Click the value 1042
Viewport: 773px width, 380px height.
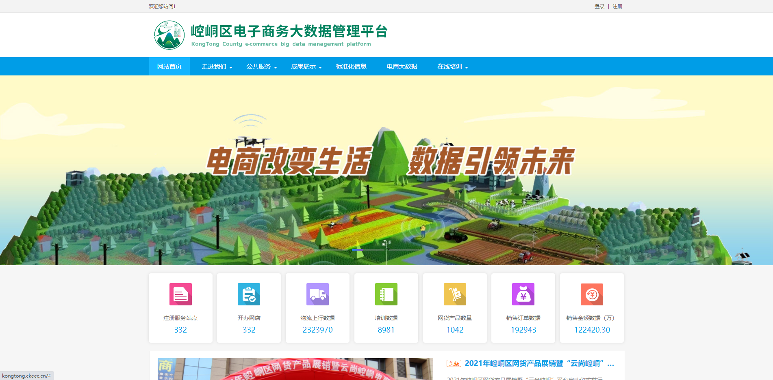click(x=455, y=330)
